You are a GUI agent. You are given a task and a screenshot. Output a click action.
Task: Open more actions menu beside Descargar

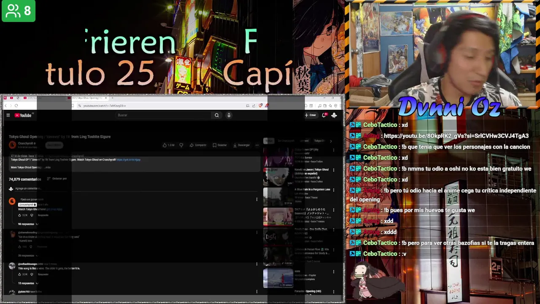coord(257,145)
